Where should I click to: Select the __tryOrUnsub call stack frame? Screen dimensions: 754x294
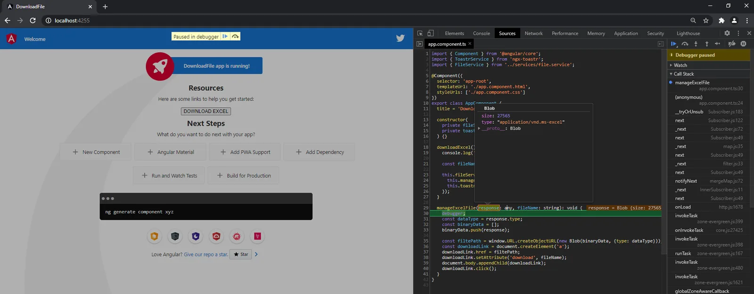coord(708,111)
